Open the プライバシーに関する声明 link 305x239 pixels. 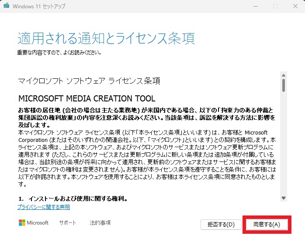(44, 207)
